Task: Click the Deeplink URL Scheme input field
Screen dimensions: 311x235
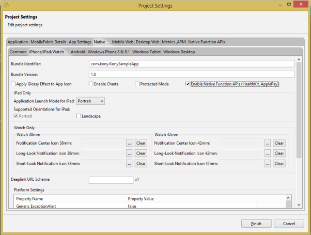Action: (111, 180)
